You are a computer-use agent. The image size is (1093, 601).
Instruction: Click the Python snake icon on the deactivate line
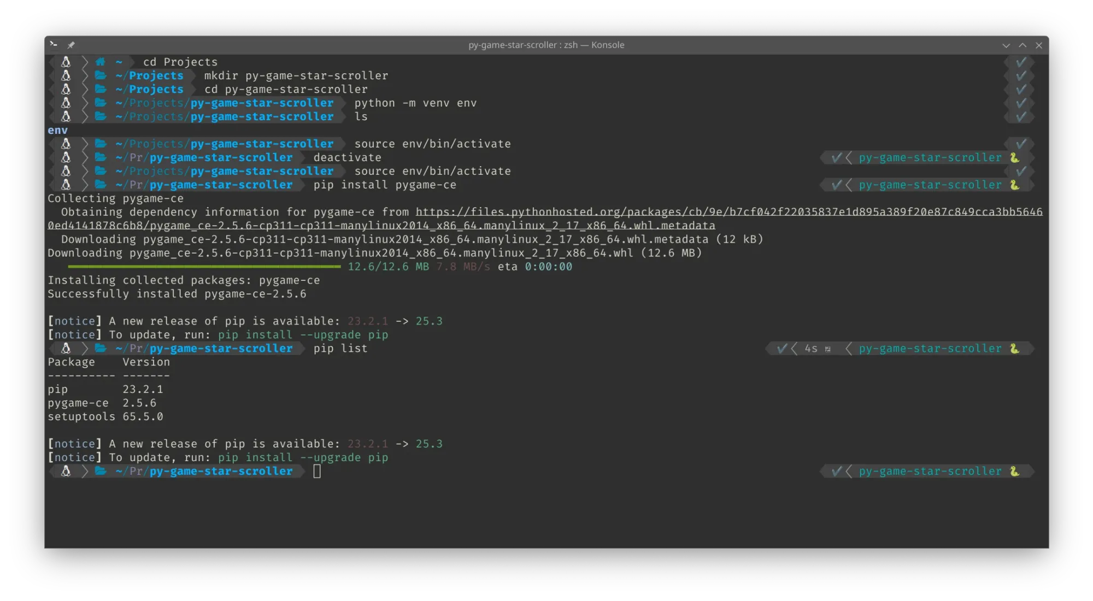tap(1015, 157)
